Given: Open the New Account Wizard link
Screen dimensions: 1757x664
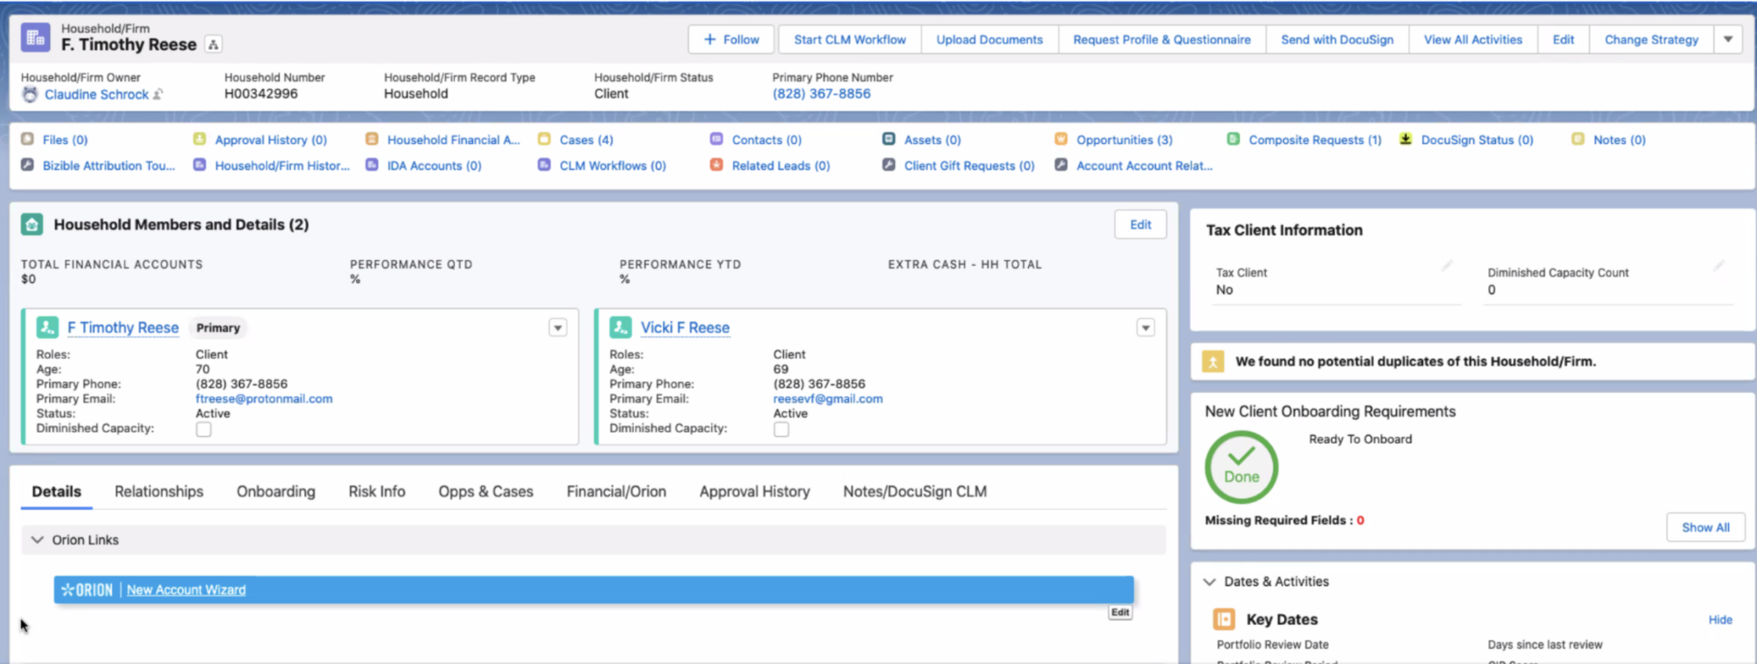Looking at the screenshot, I should coord(186,590).
